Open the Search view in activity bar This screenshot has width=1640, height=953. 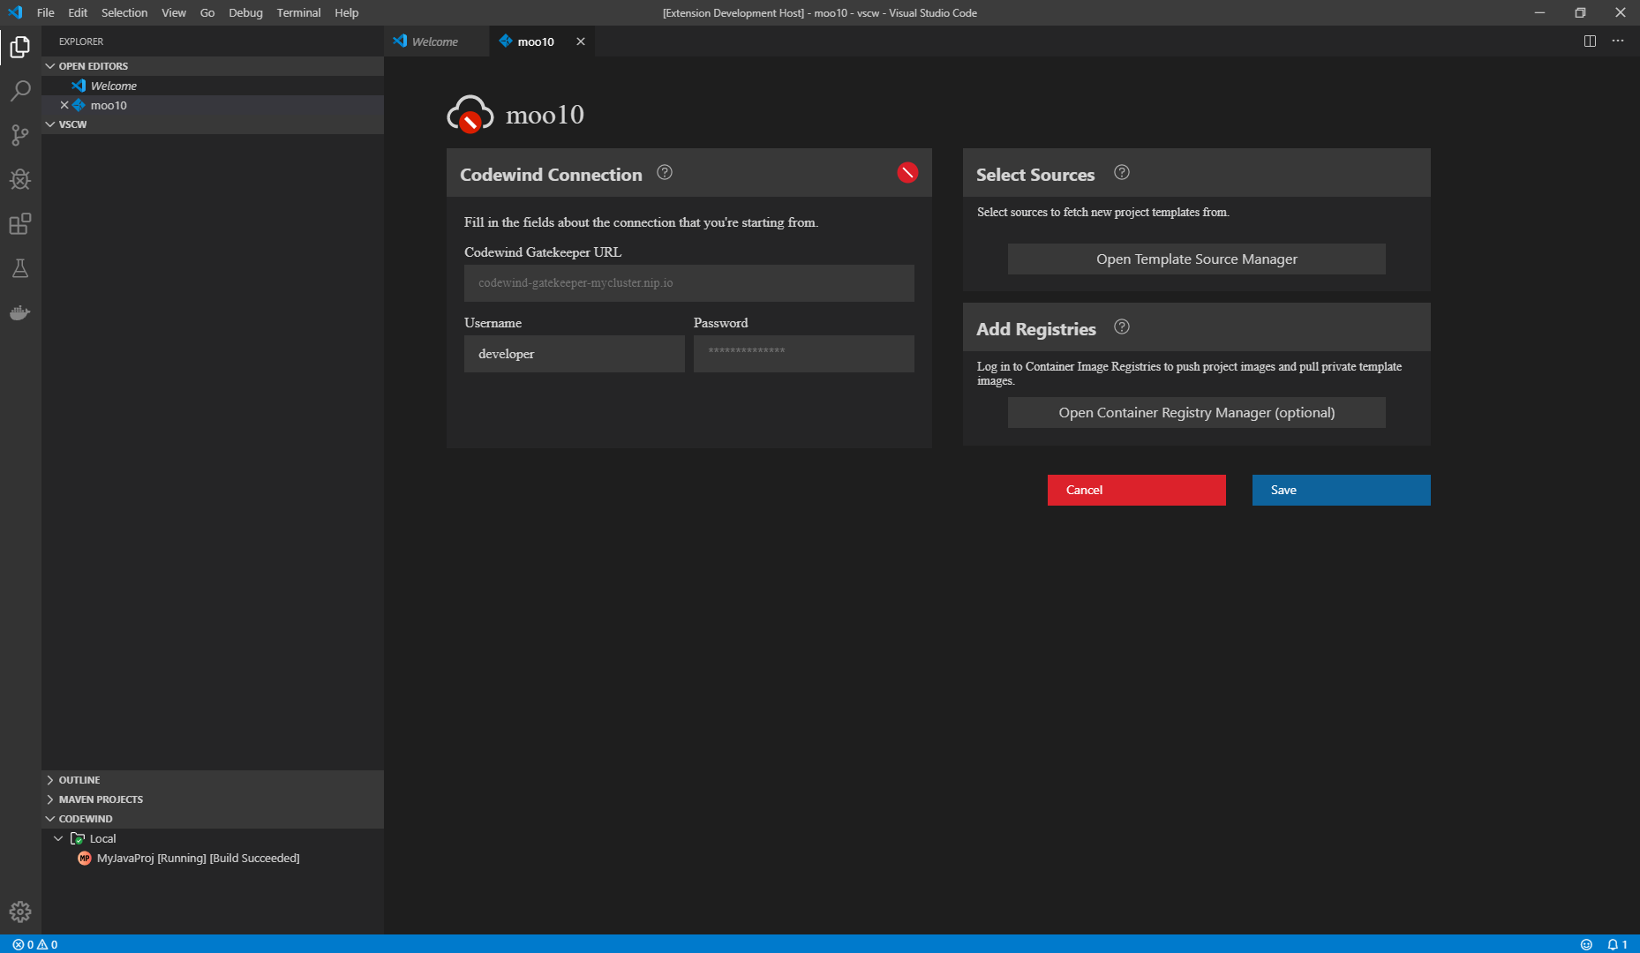(20, 91)
